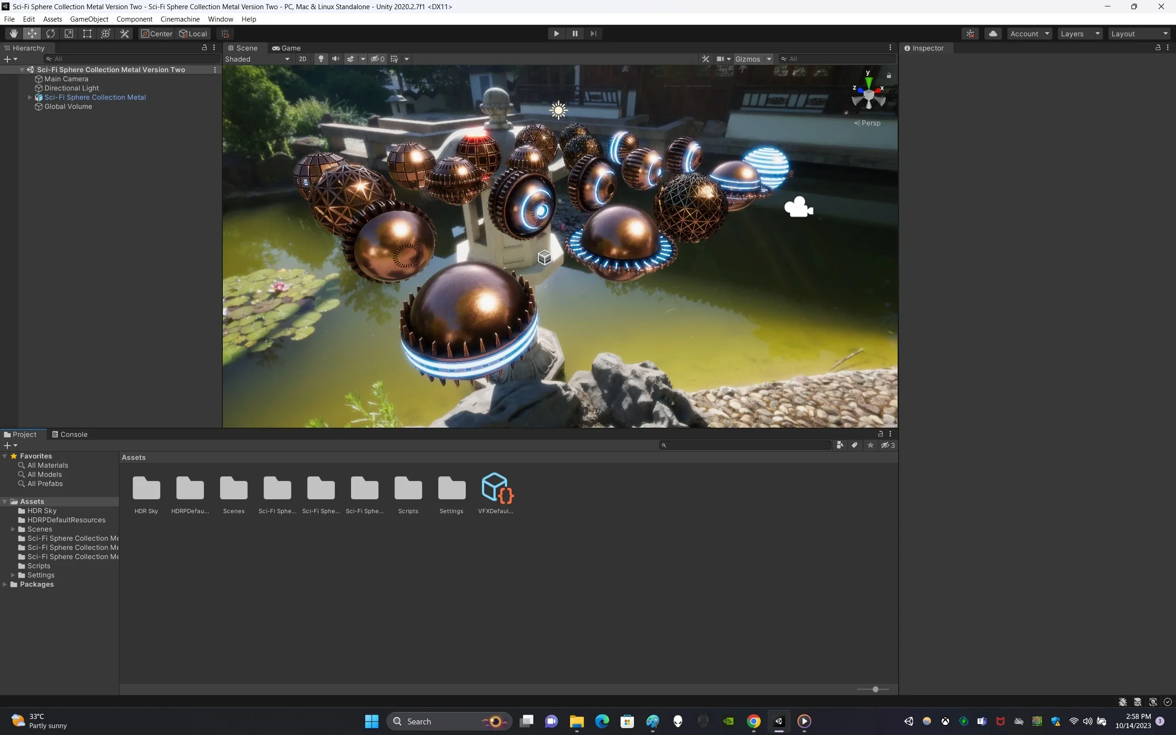Click the Project search field
Viewport: 1176px width, 735px height.
click(746, 445)
